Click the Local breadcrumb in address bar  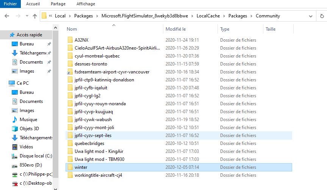click(60, 16)
